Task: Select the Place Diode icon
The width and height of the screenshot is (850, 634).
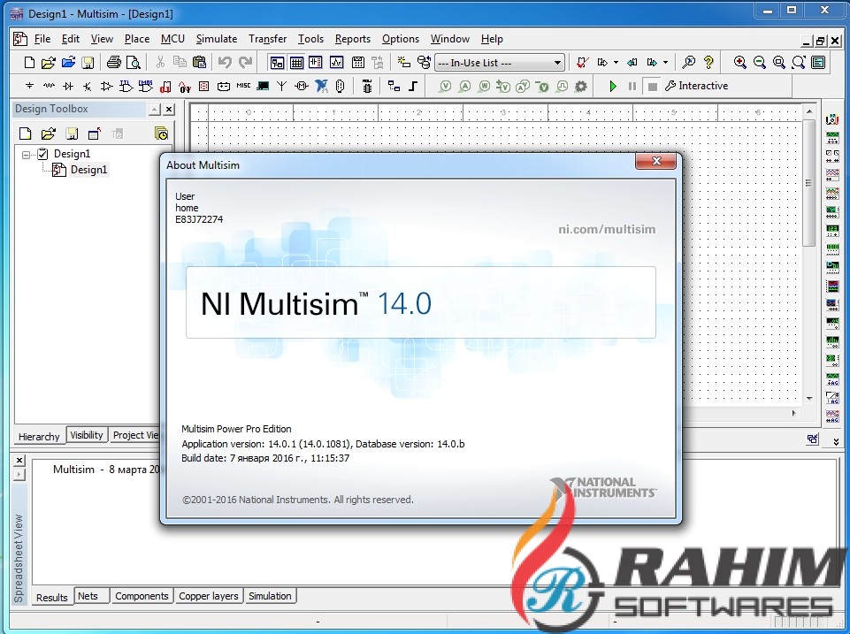Action: tap(68, 86)
